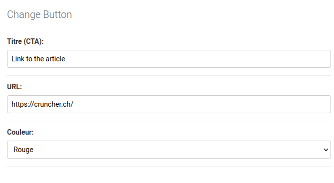This screenshot has height=183, width=334.
Task: Select the Rouge value text in dropdown
Action: tap(23, 150)
